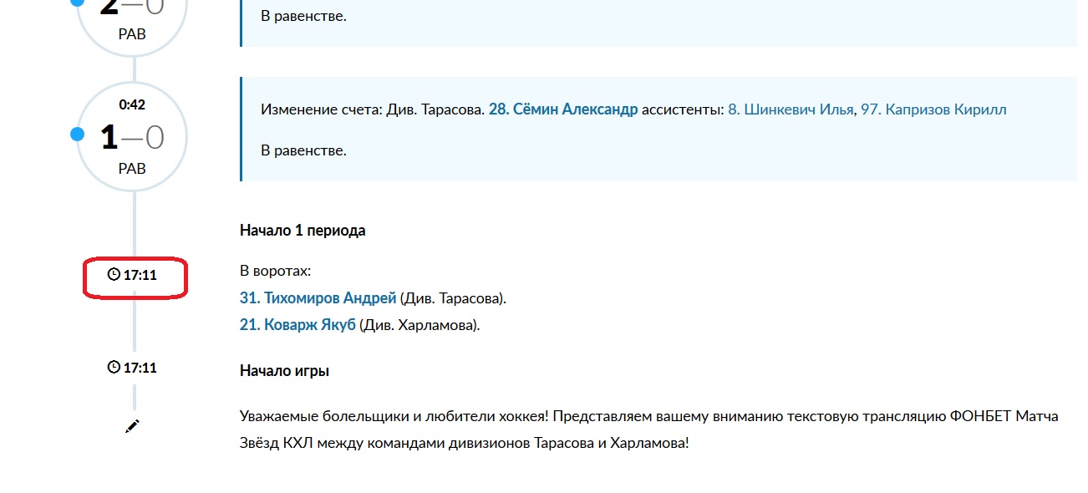The height and width of the screenshot is (493, 1088).
Task: Click the РАВ label under the 1–0 score
Action: pos(132,169)
